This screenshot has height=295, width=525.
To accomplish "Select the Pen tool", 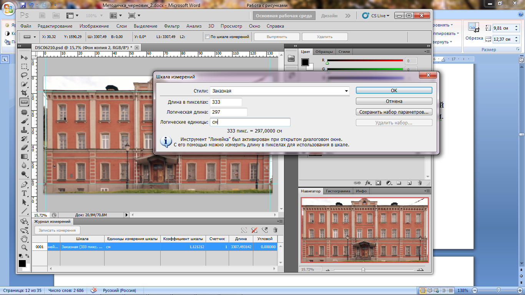I will [x=24, y=184].
